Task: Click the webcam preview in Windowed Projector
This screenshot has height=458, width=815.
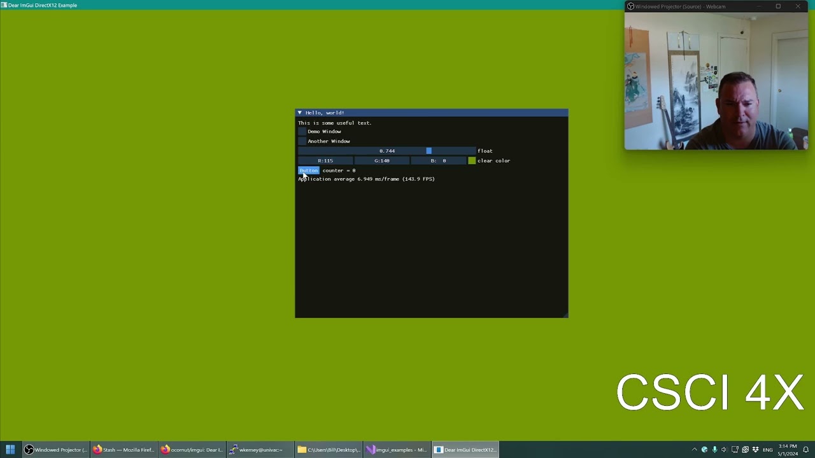Action: tap(716, 81)
